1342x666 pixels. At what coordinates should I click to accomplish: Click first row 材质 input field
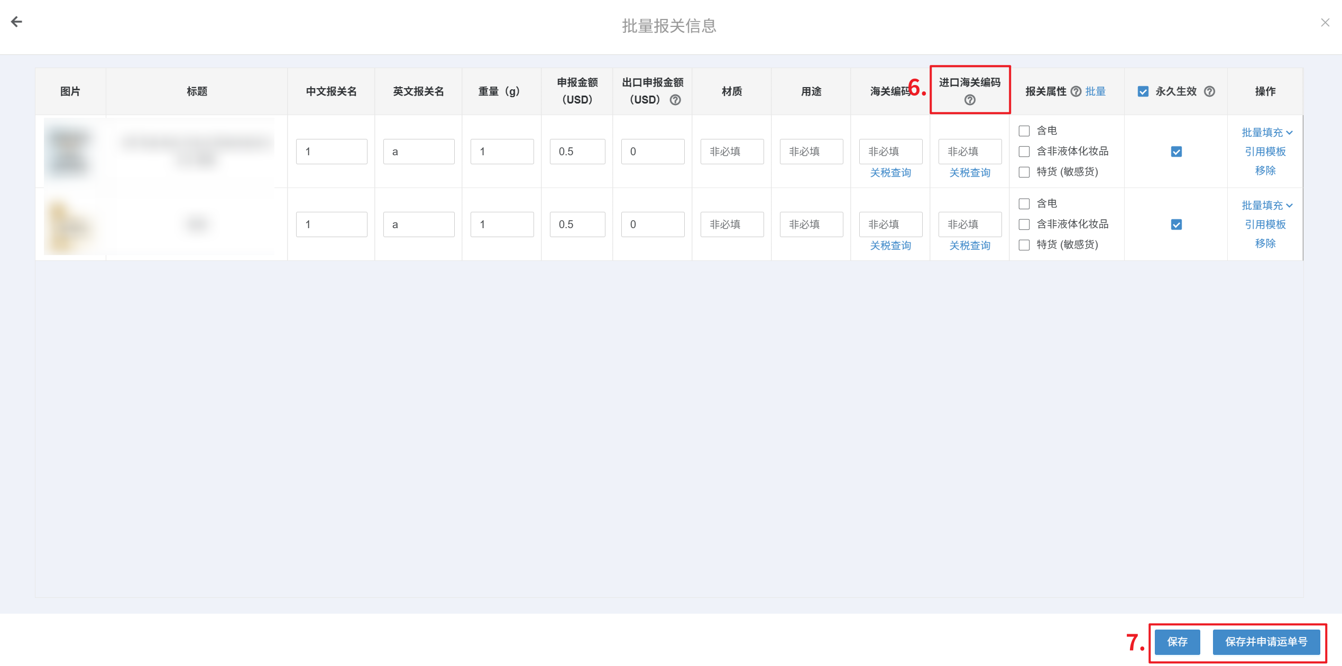732,152
